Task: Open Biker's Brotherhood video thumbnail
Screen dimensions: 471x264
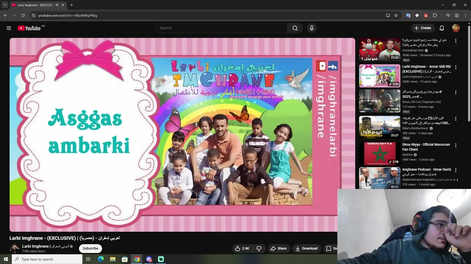Action: point(379,127)
